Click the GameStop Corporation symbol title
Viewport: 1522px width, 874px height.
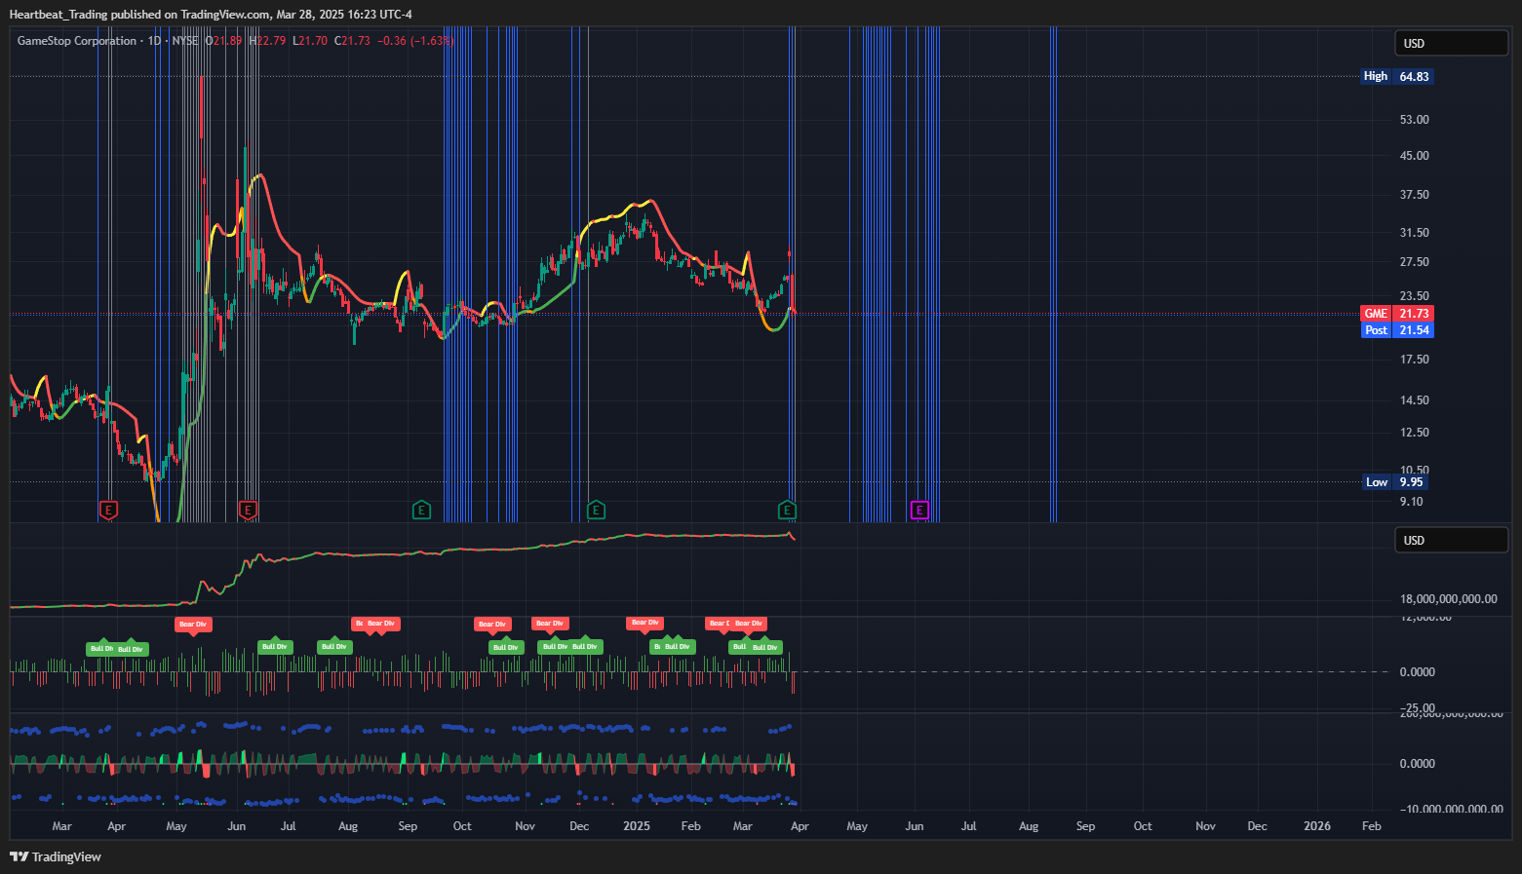coord(77,41)
